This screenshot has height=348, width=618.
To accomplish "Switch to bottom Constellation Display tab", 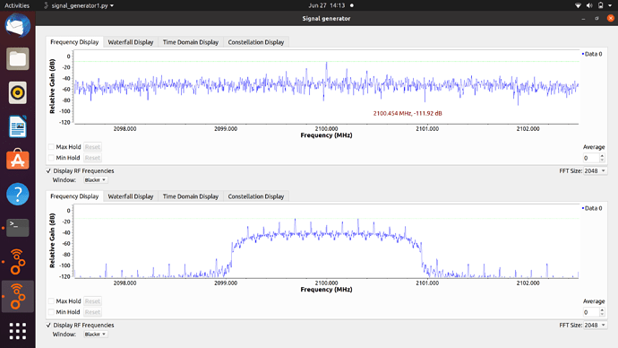I will tap(256, 196).
